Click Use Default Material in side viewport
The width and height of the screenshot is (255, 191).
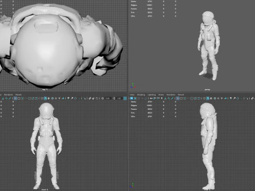(211, 98)
